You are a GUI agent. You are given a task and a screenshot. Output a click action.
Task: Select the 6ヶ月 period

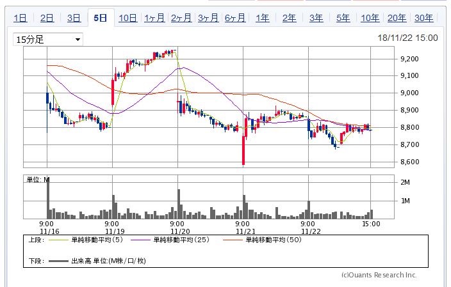[x=235, y=18]
